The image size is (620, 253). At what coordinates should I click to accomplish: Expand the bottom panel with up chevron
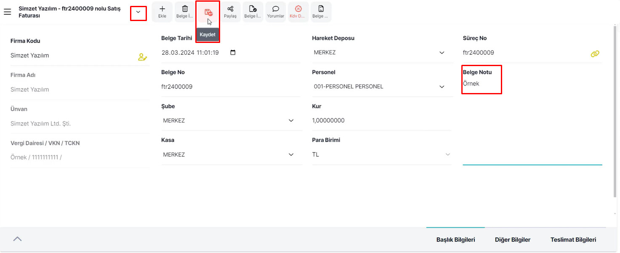tap(17, 239)
